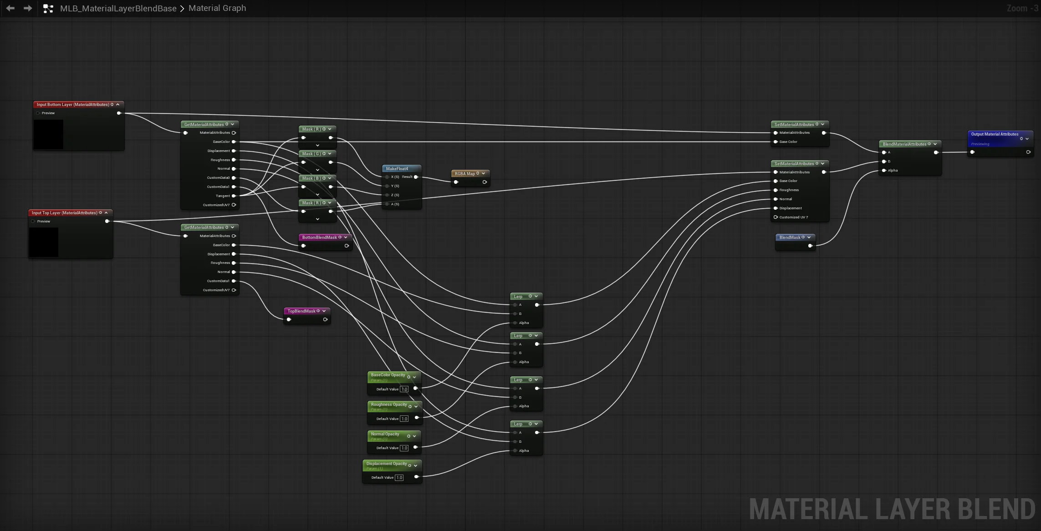
Task: Click the MakeFloat4 Result output pin
Action: point(416,177)
